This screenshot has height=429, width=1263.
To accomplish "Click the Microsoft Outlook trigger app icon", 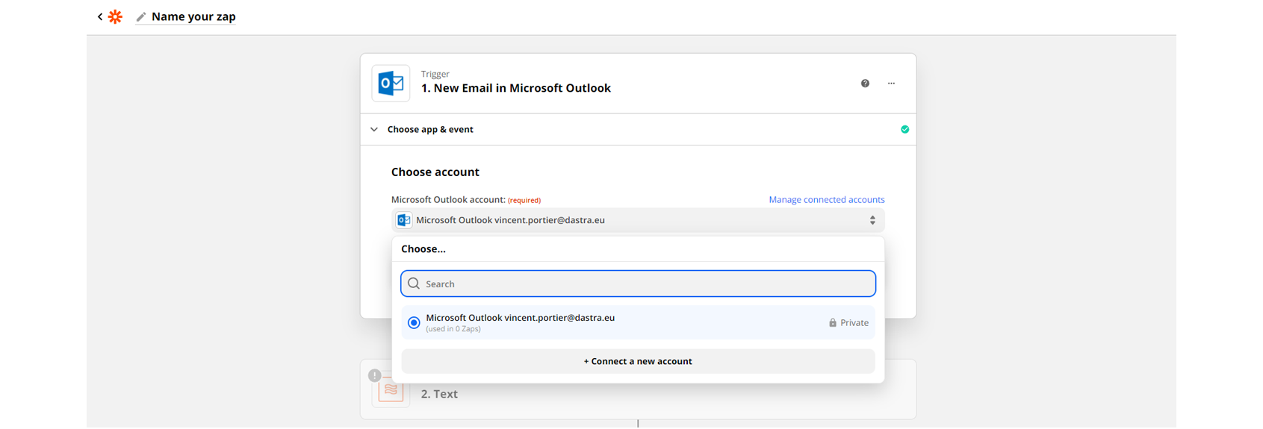I will click(391, 83).
